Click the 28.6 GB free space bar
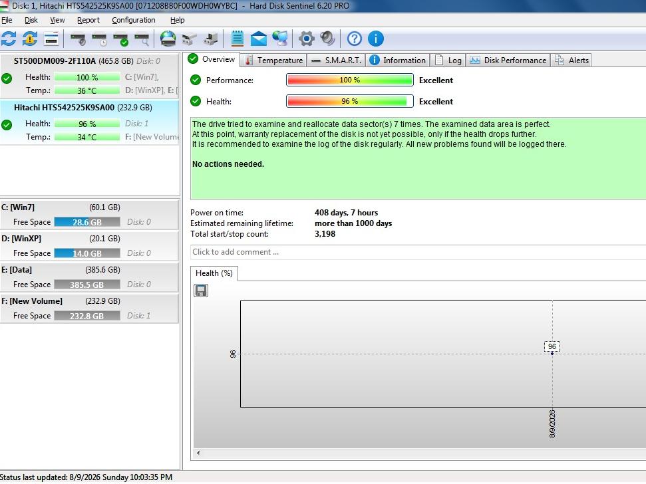Viewport: 646px width, 484px height. pyautogui.click(x=87, y=222)
